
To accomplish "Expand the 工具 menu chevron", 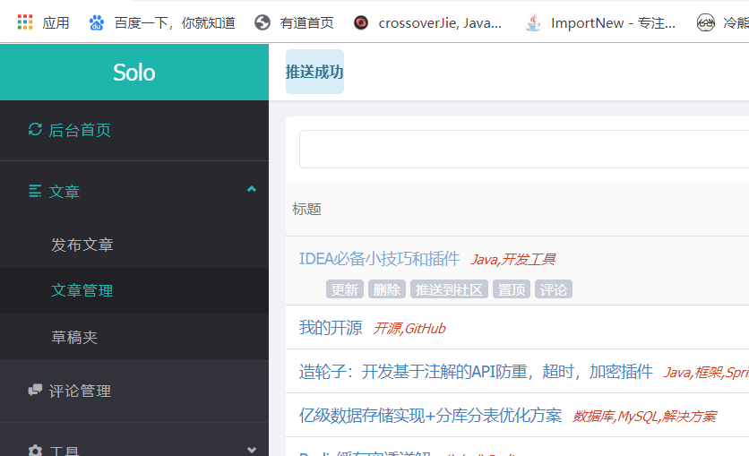I will click(252, 450).
